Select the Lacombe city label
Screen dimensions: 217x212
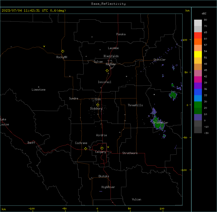[113, 48]
